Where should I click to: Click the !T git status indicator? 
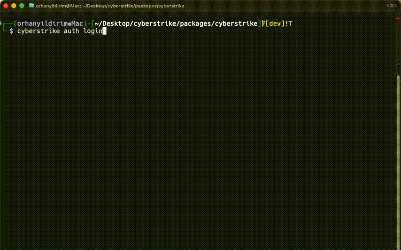click(x=289, y=23)
